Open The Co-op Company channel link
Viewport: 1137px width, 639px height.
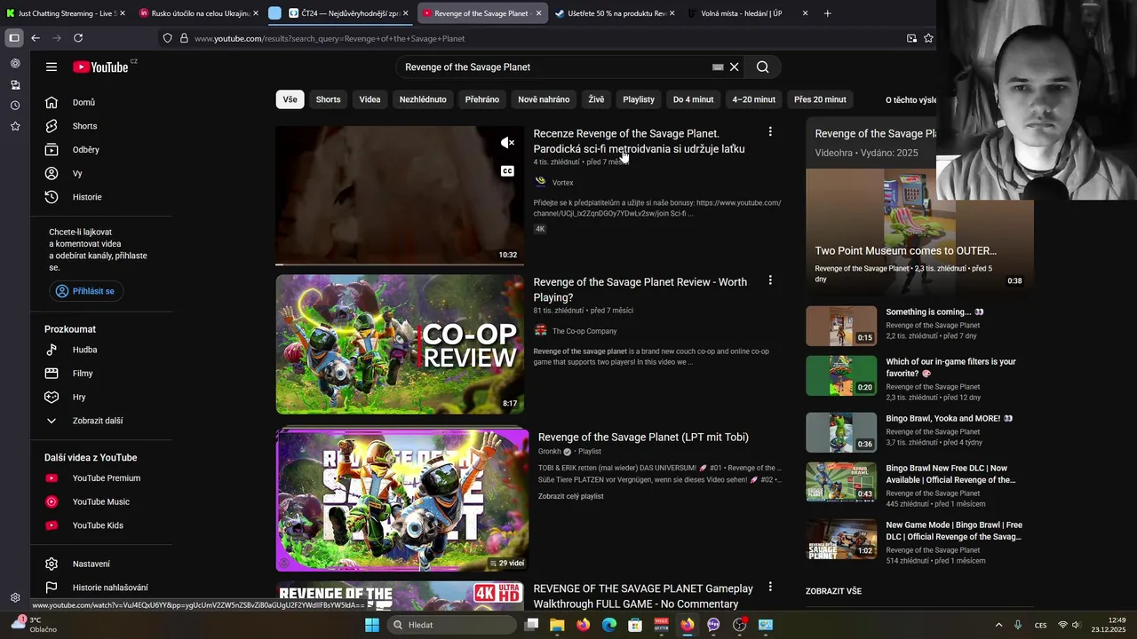[584, 331]
